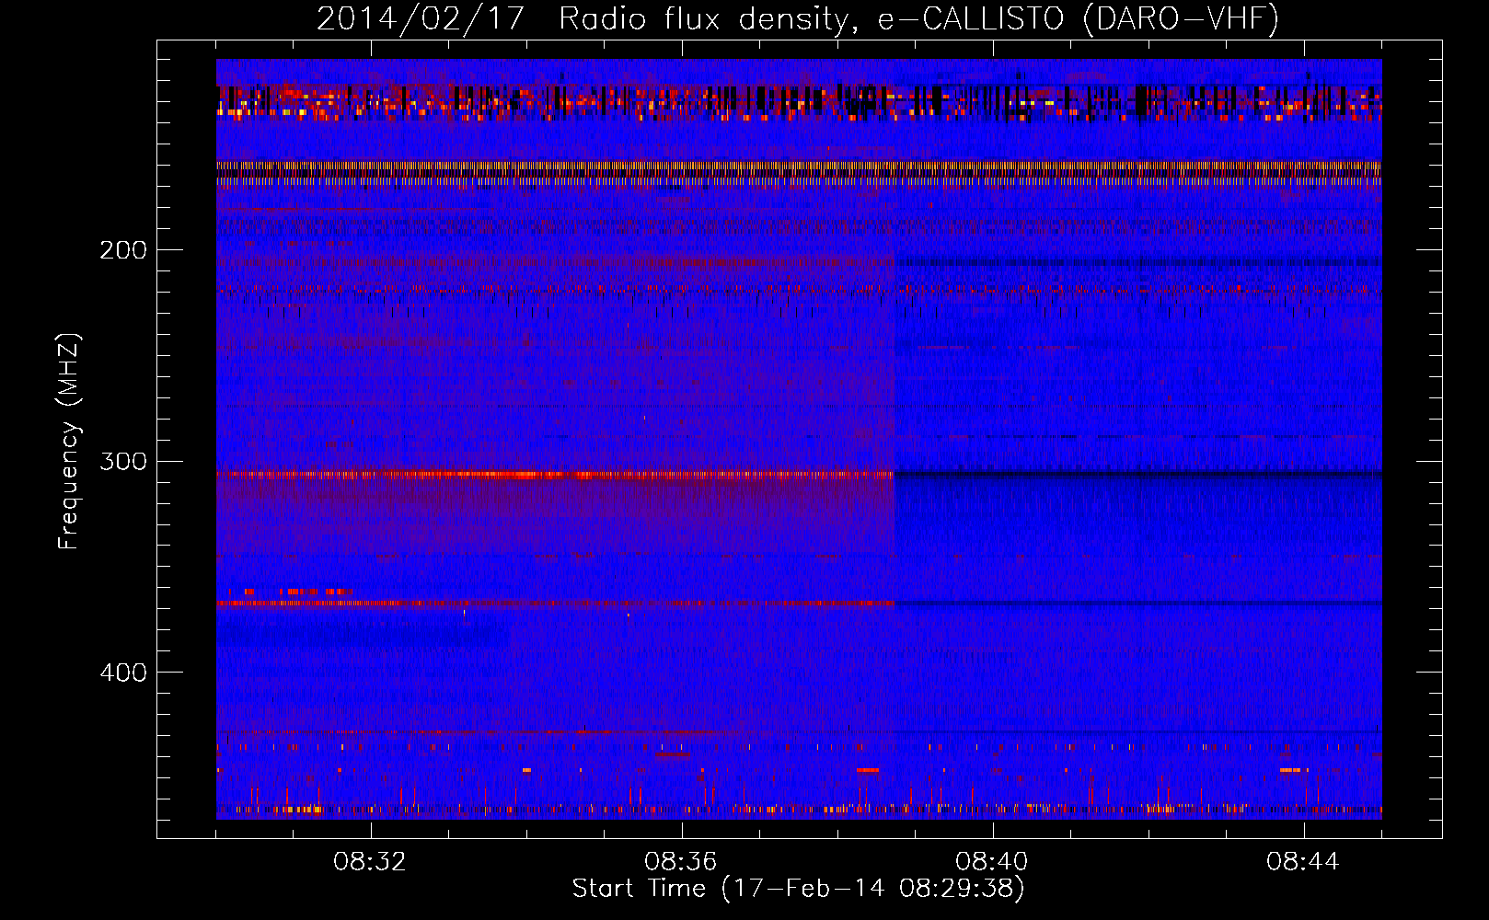Screen dimensions: 1489x920
Task: Click the 400 frequency tick label
Action: (x=123, y=673)
